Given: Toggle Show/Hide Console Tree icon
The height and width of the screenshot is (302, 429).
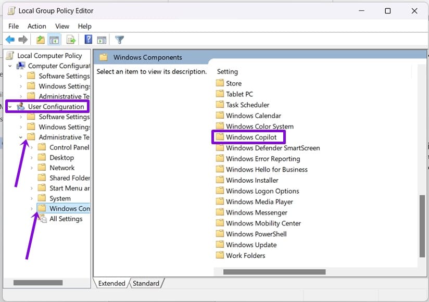Looking at the screenshot, I should click(54, 40).
